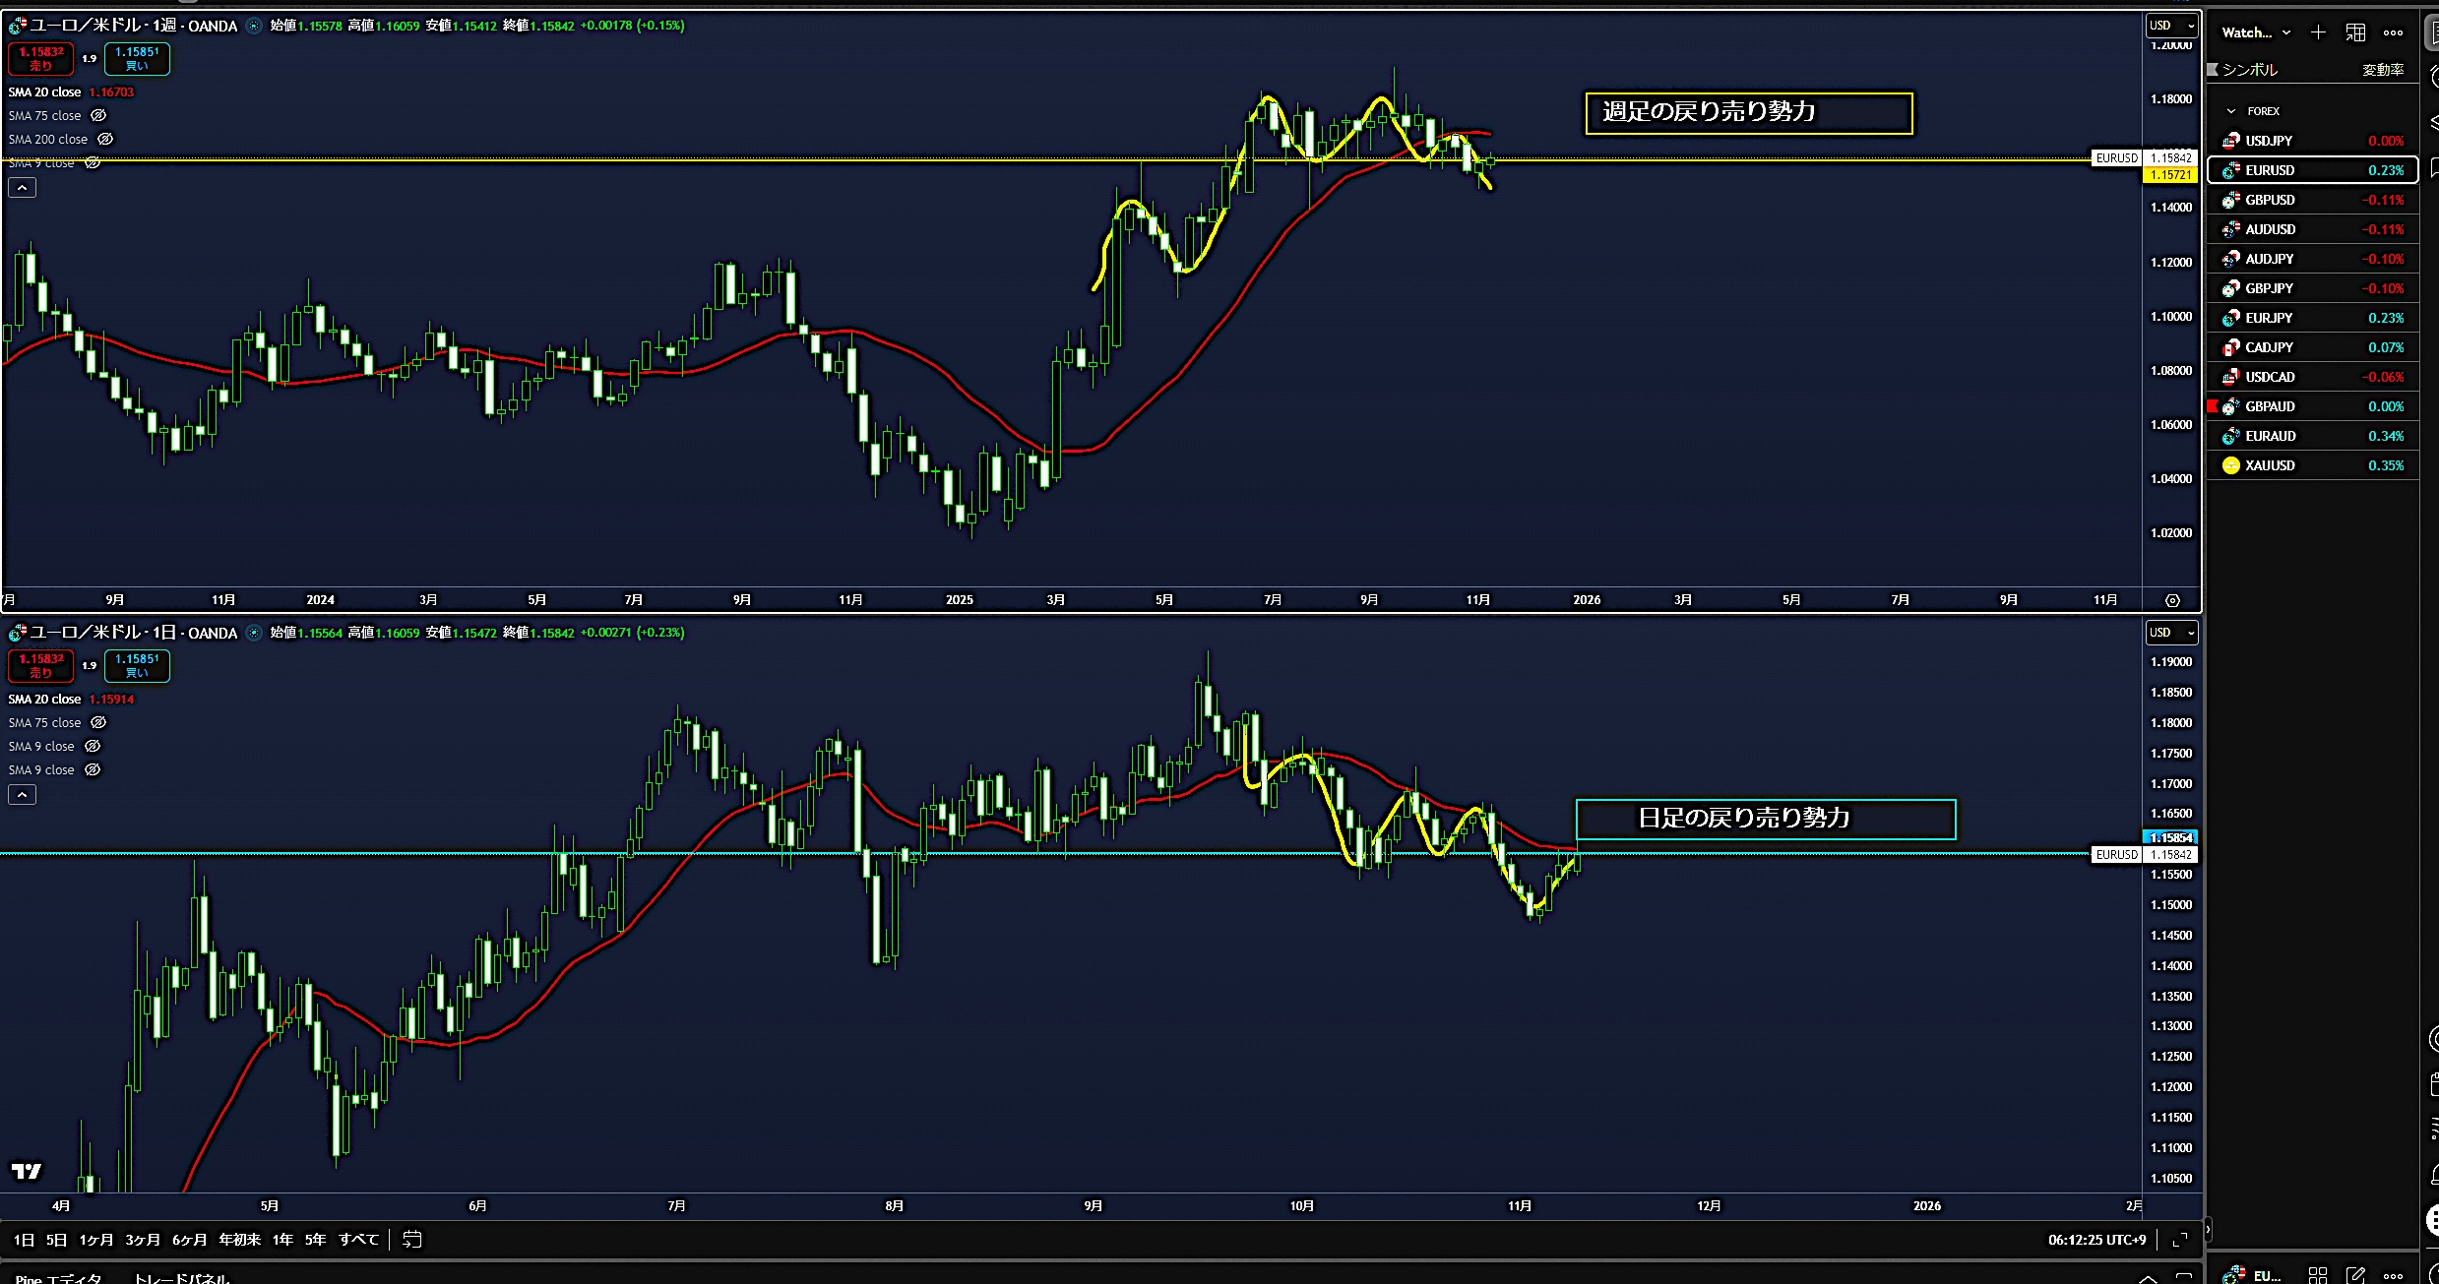Open the Pine エディタ tab
This screenshot has height=1284, width=2439.
[59, 1278]
